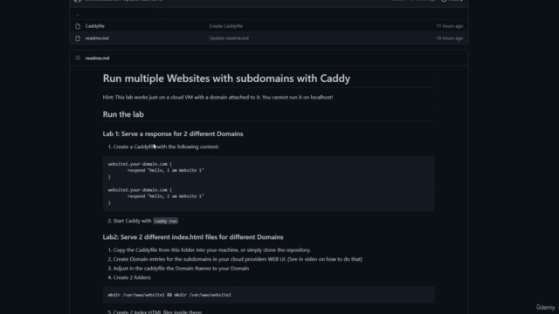Click the 'Lab2: Serve 2 different index.html' heading

pos(193,237)
